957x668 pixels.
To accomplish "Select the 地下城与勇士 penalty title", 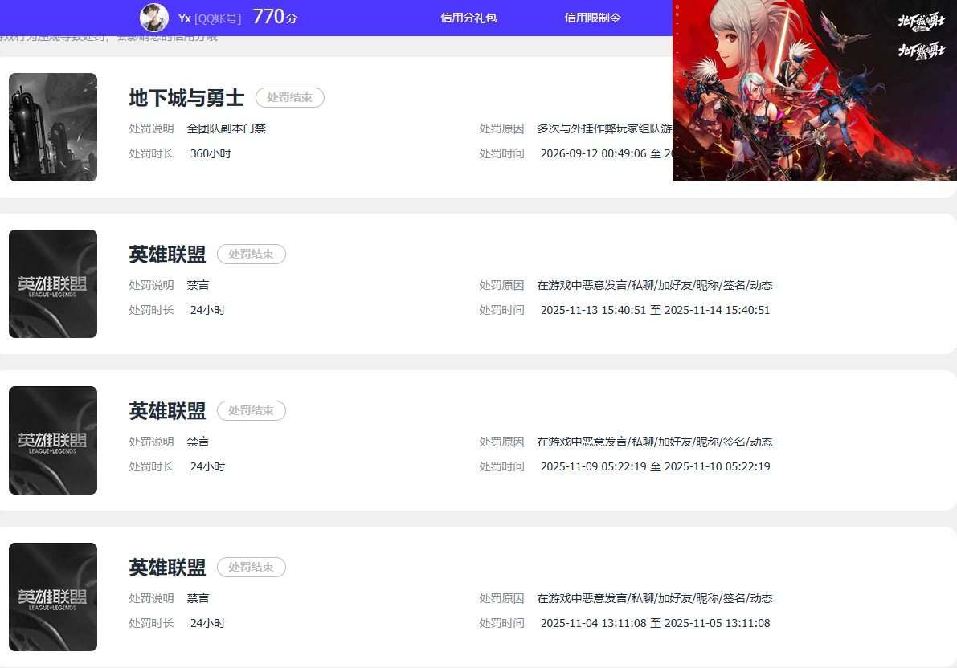I will (186, 98).
